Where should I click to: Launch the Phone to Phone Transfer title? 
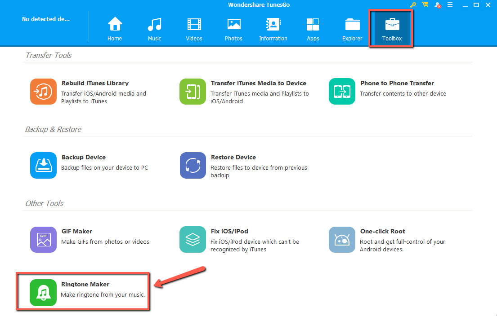tap(397, 83)
